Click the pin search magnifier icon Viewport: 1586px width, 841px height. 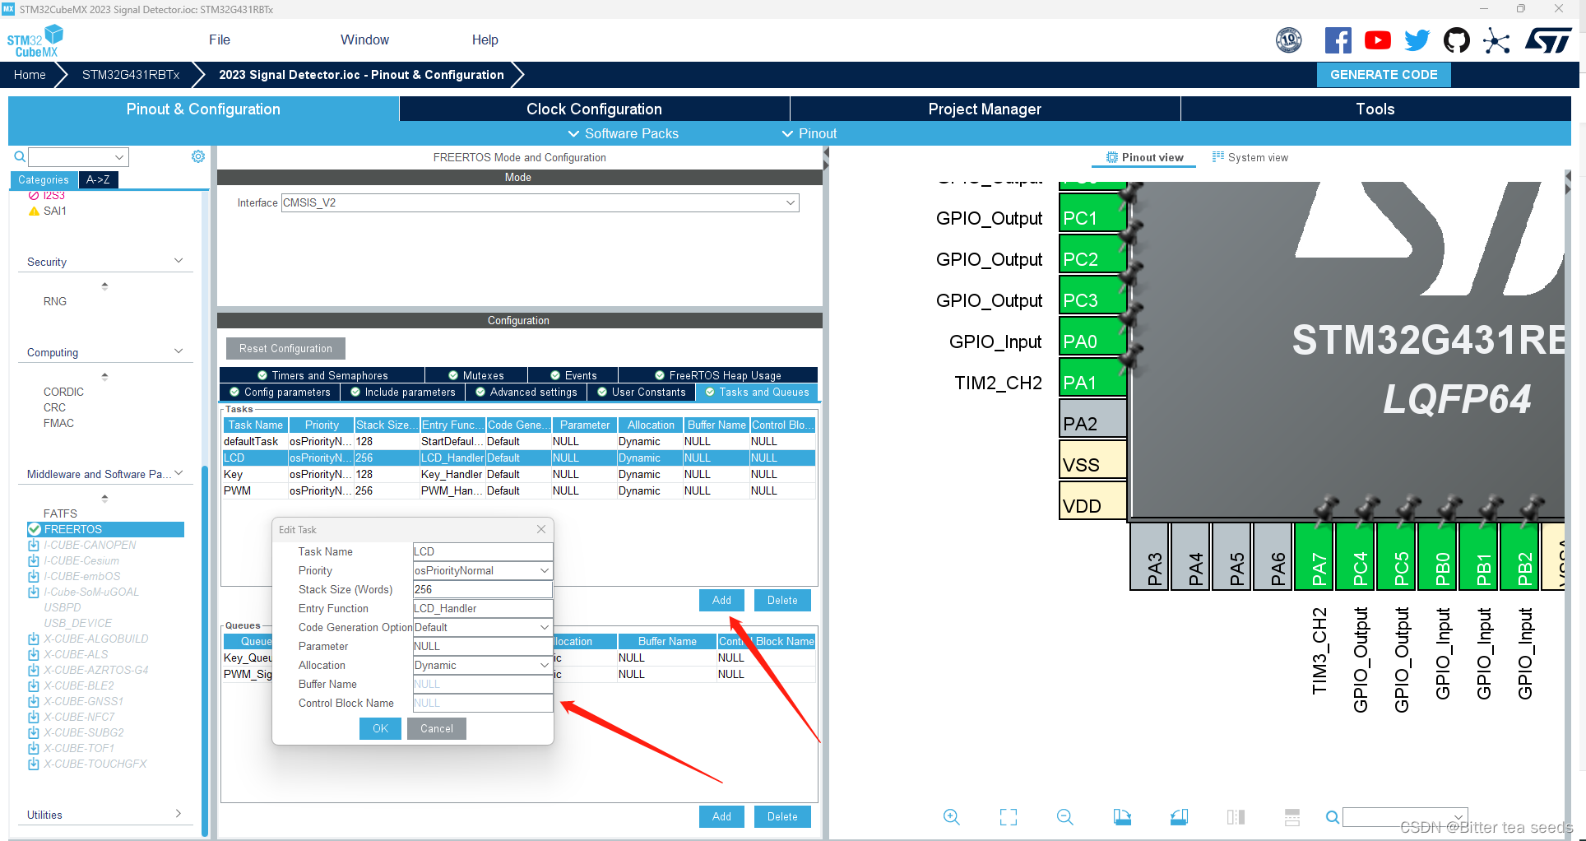[1333, 817]
